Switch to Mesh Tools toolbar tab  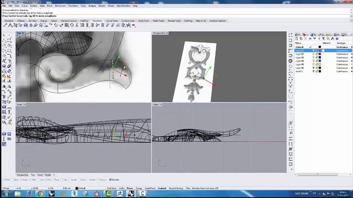158,21
